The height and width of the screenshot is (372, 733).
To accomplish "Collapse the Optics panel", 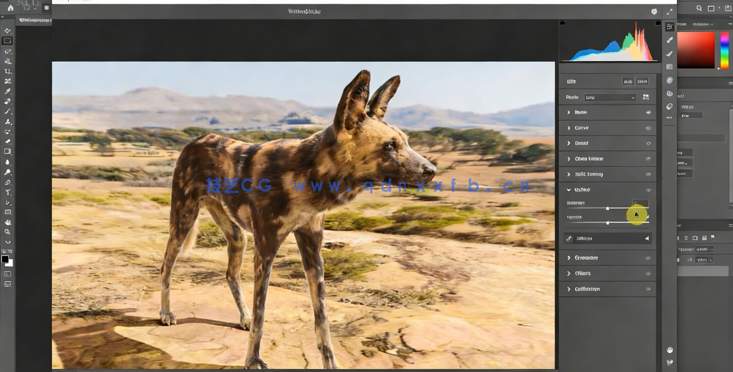I will 568,189.
